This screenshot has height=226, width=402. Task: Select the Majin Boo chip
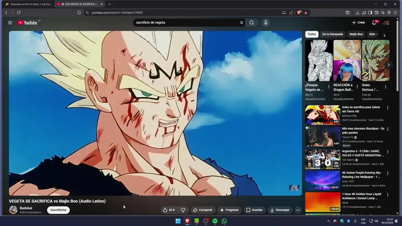pyautogui.click(x=356, y=34)
